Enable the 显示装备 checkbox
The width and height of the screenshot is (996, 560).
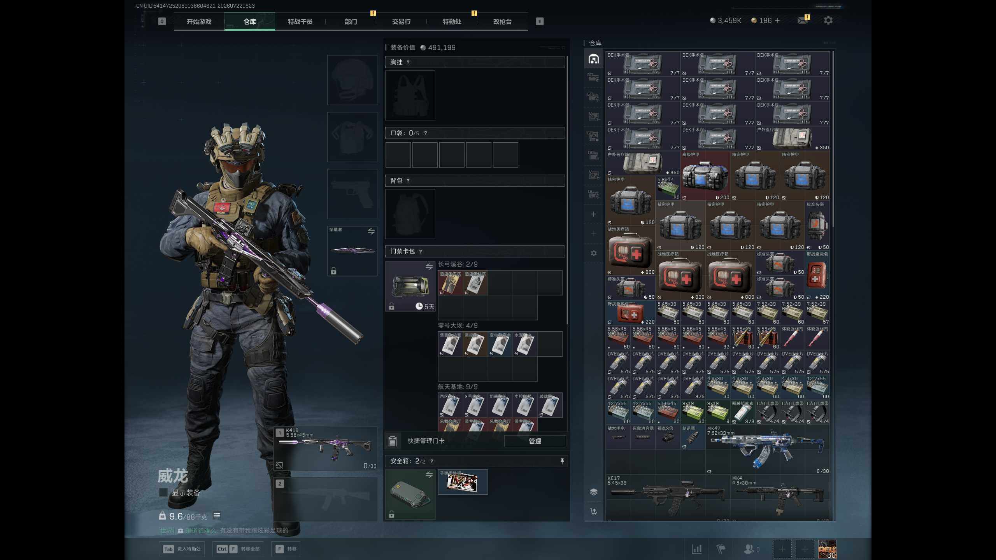tap(163, 492)
